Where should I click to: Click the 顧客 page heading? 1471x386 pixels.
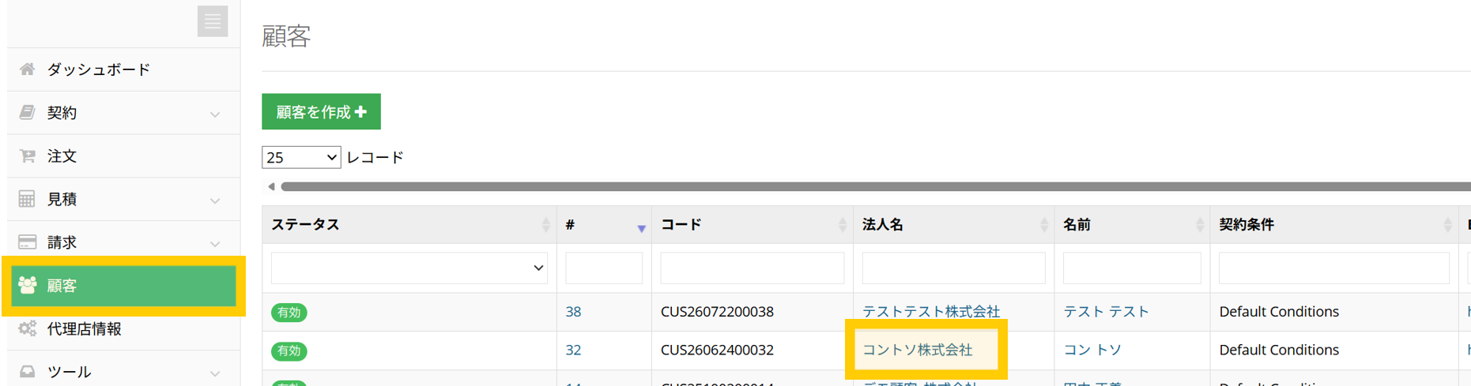[x=286, y=36]
